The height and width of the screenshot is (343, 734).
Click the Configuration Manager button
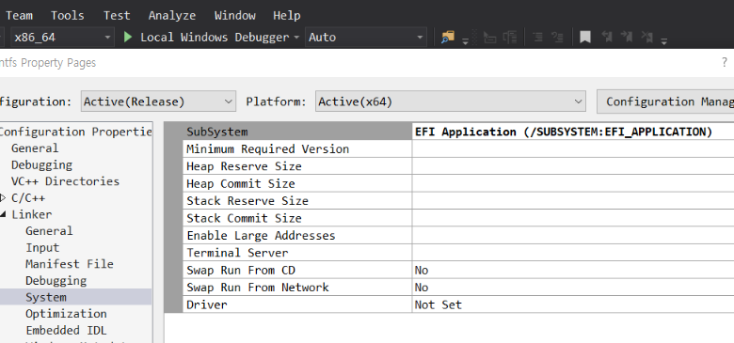click(x=665, y=101)
